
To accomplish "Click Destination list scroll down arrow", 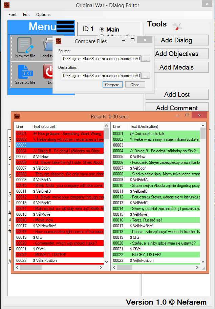I will 203,262.
